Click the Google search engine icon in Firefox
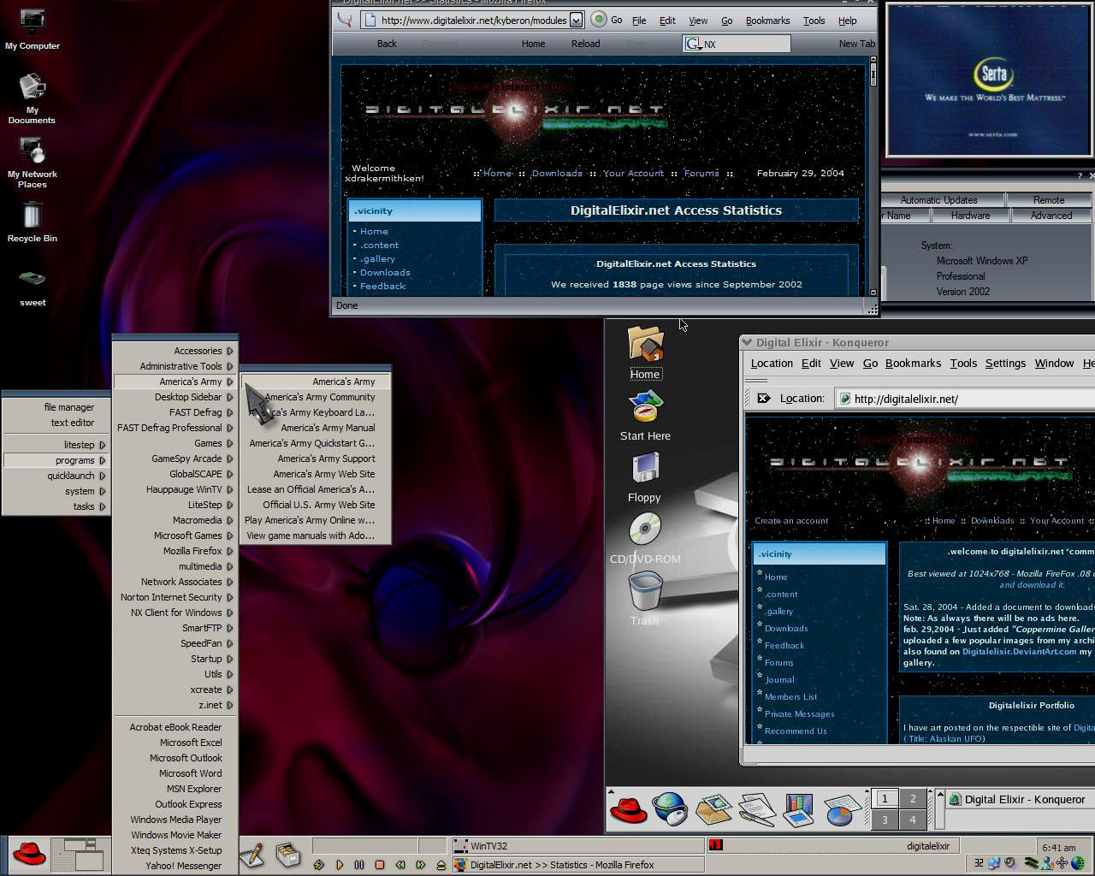Screen dimensions: 1095x876 tap(694, 44)
